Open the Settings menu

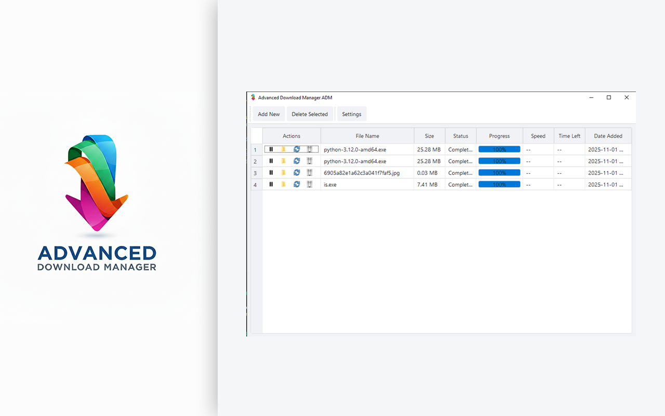(x=351, y=114)
